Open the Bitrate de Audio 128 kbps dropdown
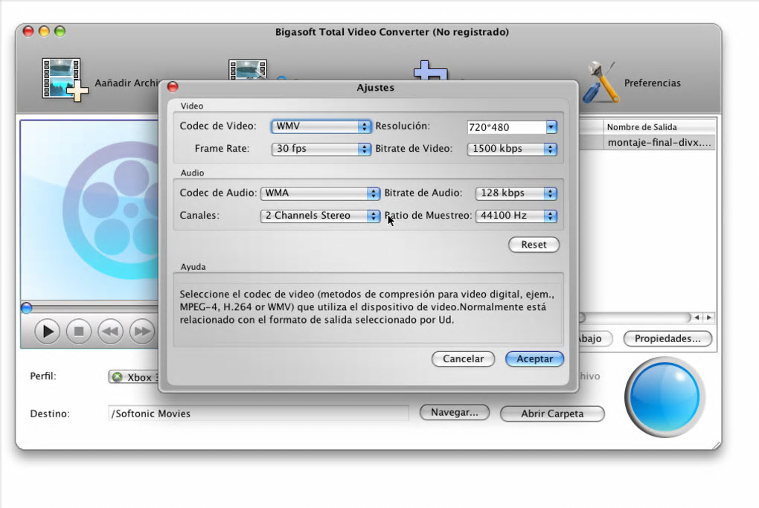Image resolution: width=759 pixels, height=508 pixels. (x=516, y=193)
